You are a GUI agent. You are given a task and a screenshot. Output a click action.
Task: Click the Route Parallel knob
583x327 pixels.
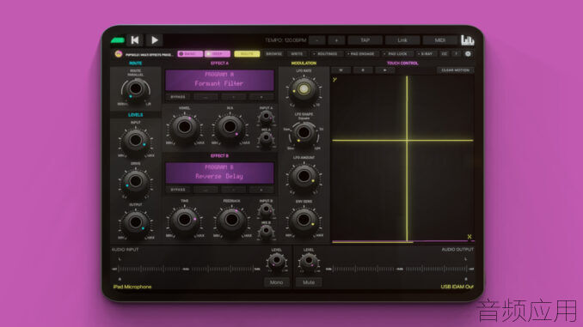(135, 89)
